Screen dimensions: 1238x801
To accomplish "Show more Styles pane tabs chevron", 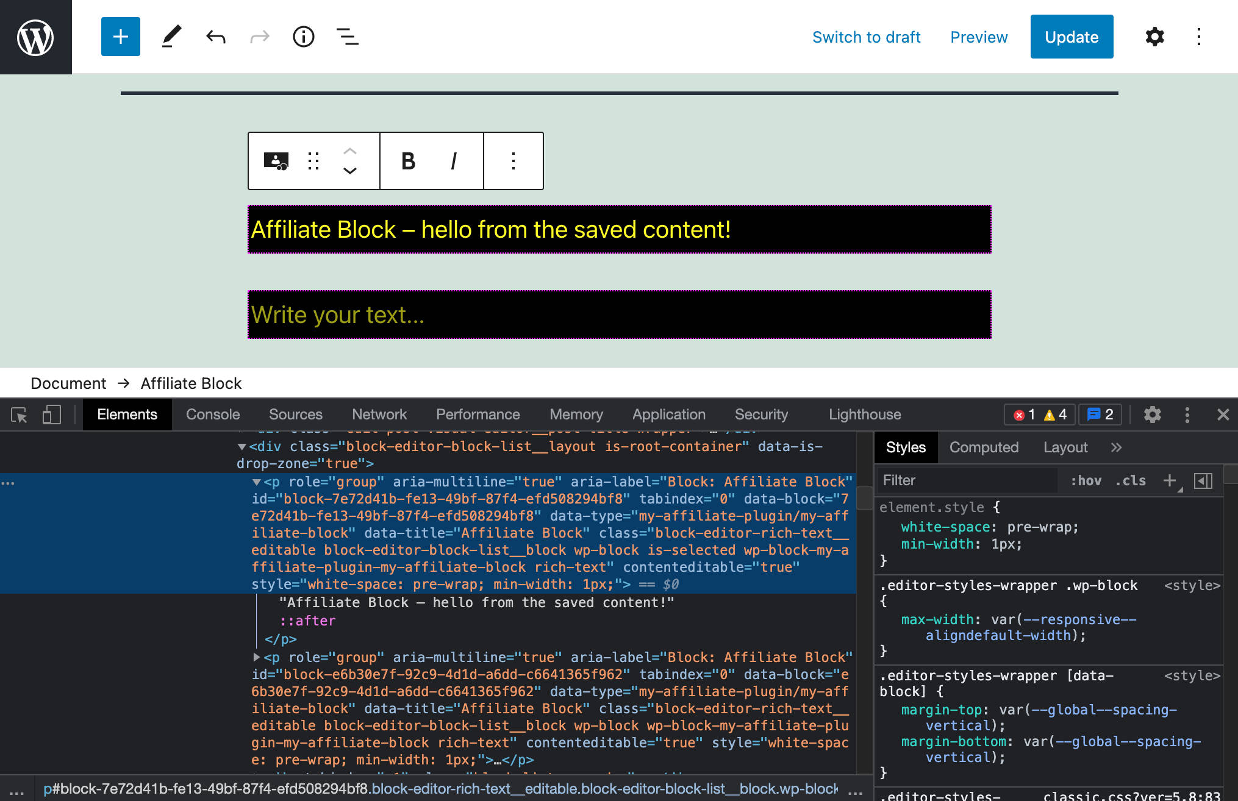I will (x=1116, y=447).
